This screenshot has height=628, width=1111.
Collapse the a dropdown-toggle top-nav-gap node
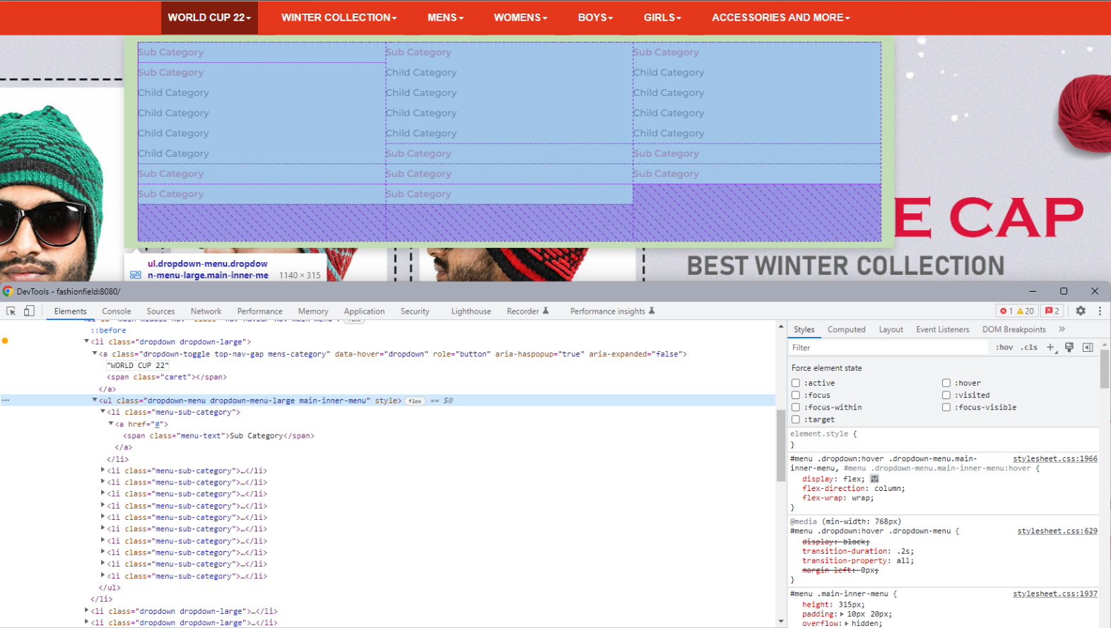pos(95,353)
